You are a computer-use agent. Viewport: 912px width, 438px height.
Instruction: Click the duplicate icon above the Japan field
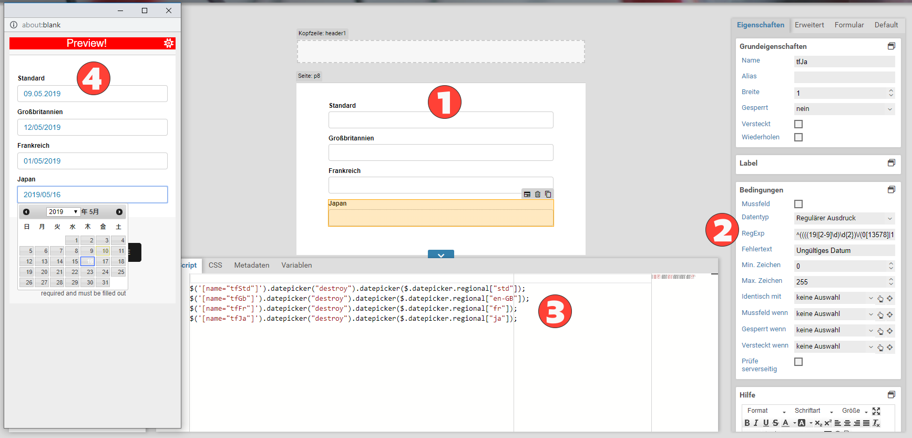pos(548,194)
